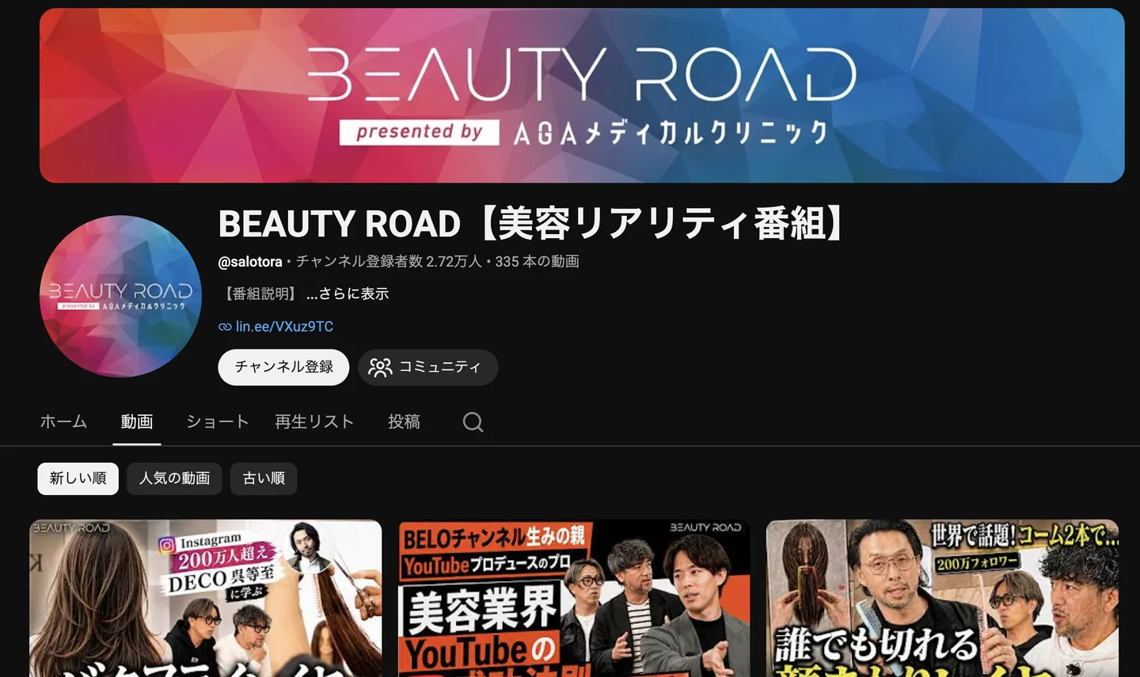
Task: Click the チャンネル登録 subscribe button
Action: click(x=283, y=367)
